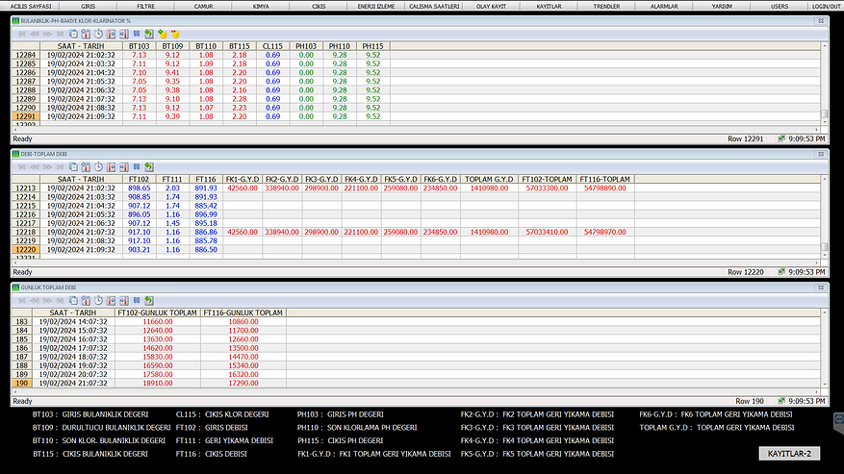Click the green-dot database icon in top toolbar
844x474 pixels.
(162, 34)
